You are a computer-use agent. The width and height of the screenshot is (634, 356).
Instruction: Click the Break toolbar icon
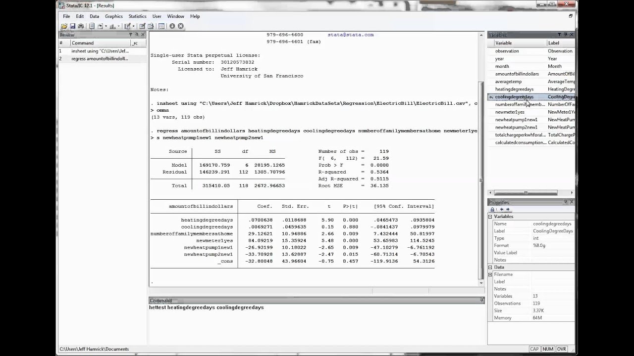pyautogui.click(x=181, y=26)
